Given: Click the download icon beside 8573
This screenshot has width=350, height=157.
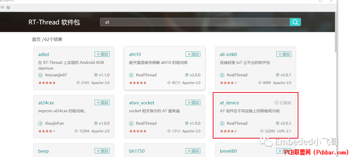Looking at the screenshot, I should (x=169, y=83).
